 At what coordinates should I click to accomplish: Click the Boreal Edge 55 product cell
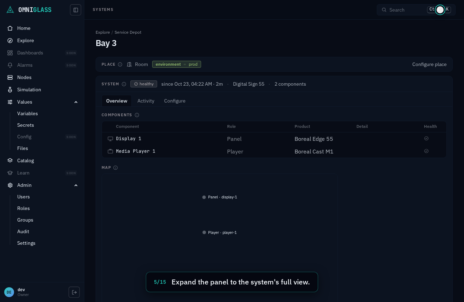314,139
